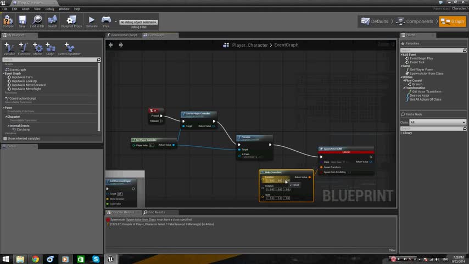Image resolution: width=469 pixels, height=264 pixels.
Task: Expand the Library section
Action: tap(401, 133)
